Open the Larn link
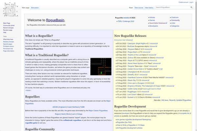 (x=74, y=114)
